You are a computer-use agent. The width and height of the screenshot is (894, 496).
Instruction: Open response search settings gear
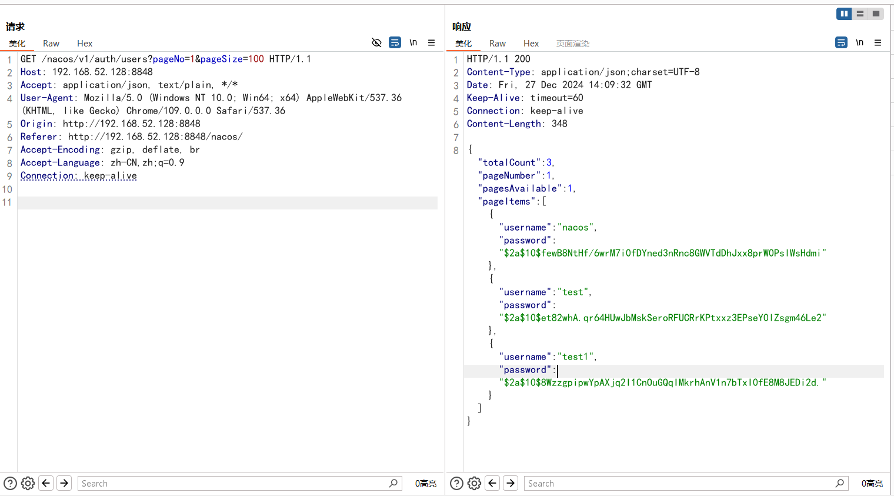tap(474, 483)
